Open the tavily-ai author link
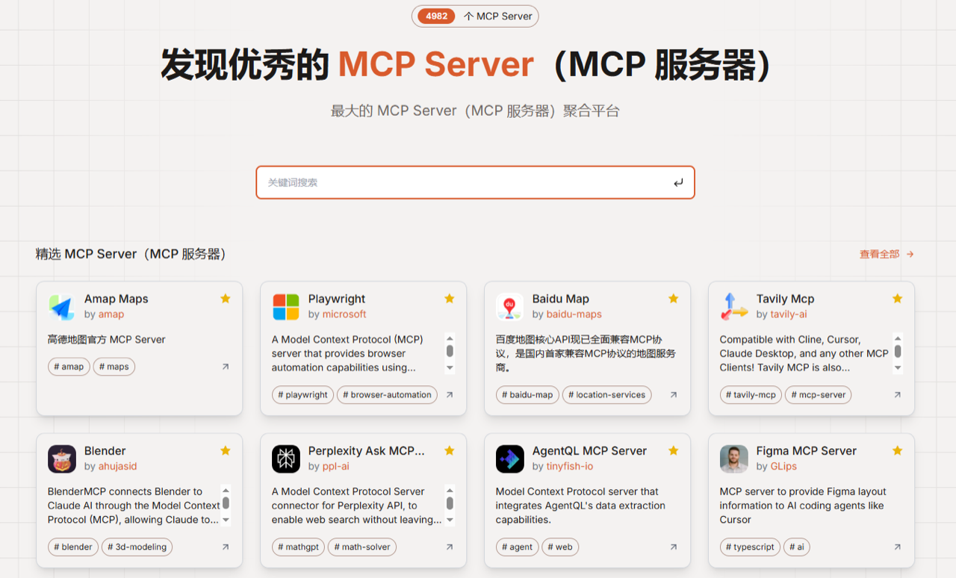 pyautogui.click(x=789, y=314)
